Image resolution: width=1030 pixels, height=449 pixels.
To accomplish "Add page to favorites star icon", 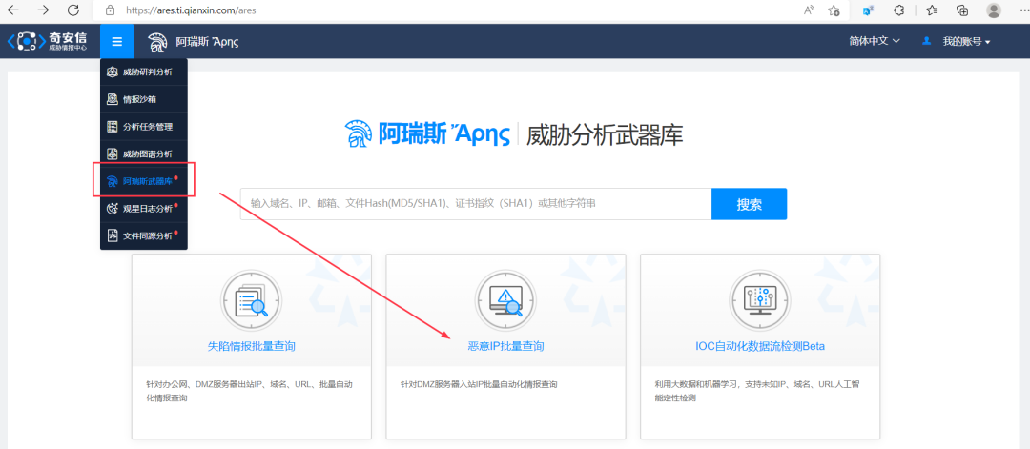I will pos(834,10).
